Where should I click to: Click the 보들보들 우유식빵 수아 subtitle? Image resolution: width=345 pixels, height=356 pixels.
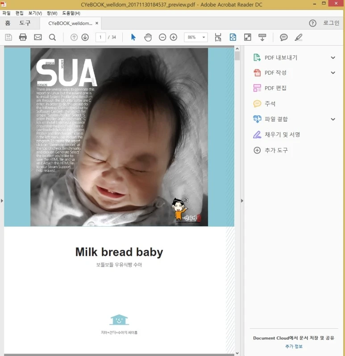pos(119,265)
